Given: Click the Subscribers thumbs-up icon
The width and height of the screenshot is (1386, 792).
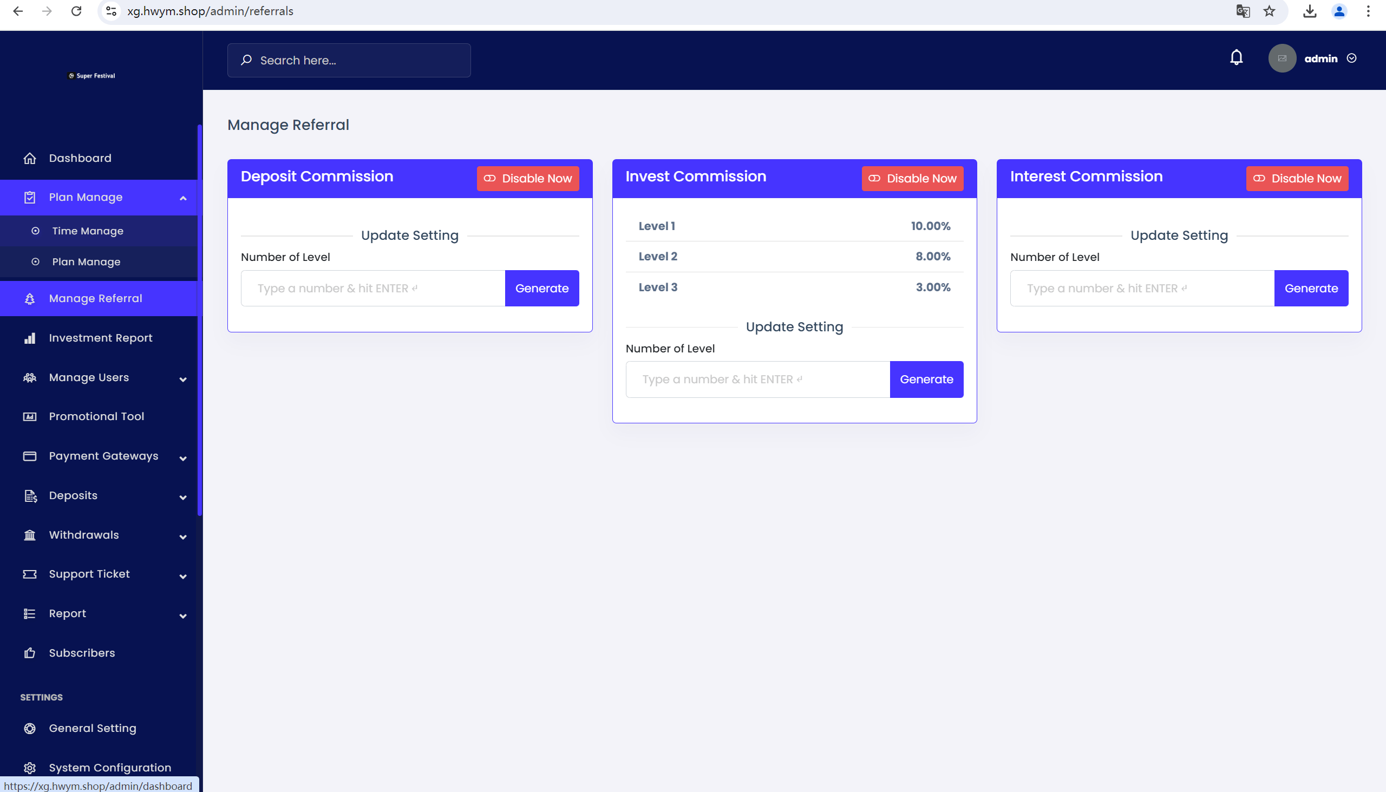Looking at the screenshot, I should point(30,653).
